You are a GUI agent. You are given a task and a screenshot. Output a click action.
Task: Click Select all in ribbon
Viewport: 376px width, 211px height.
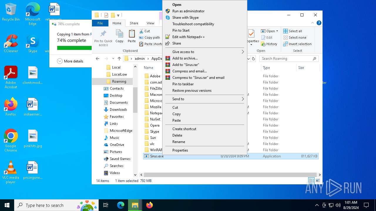point(293,31)
